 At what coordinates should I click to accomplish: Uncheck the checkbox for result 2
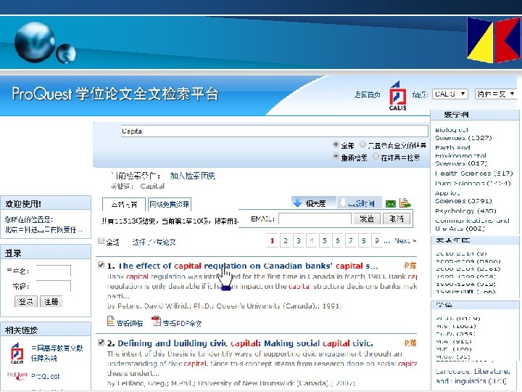click(x=101, y=343)
